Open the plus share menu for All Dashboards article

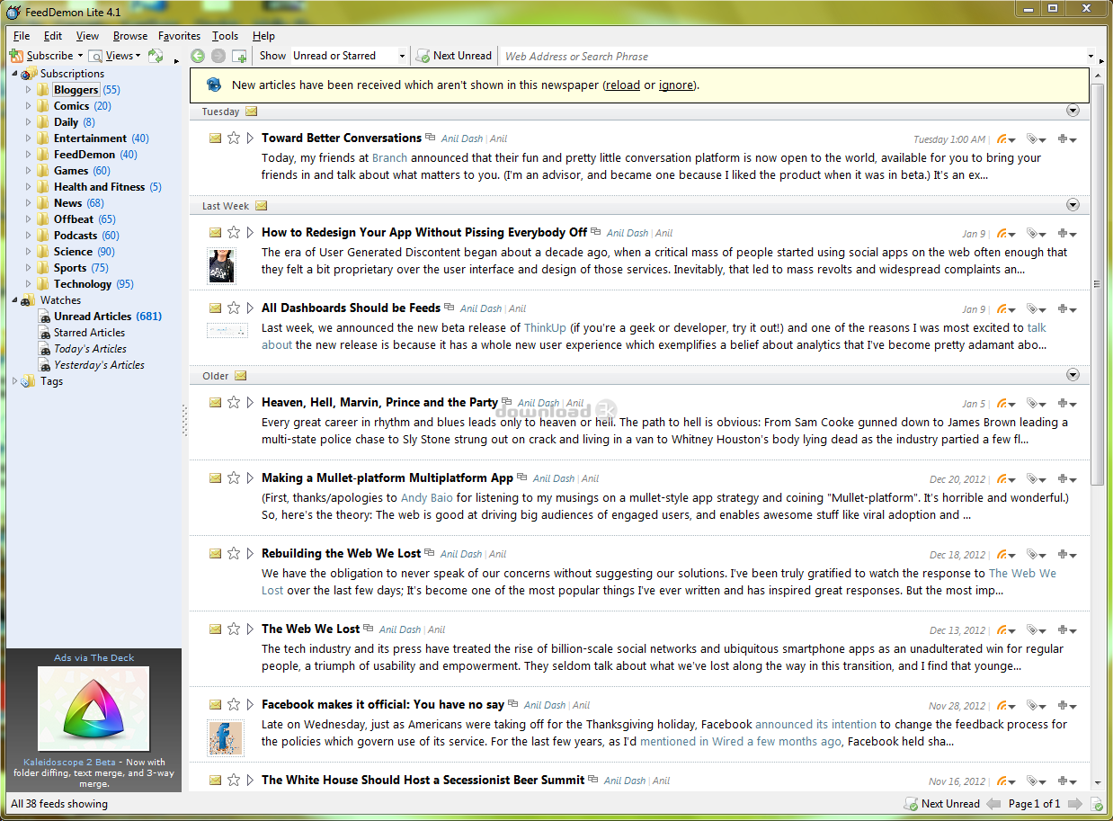pyautogui.click(x=1067, y=309)
